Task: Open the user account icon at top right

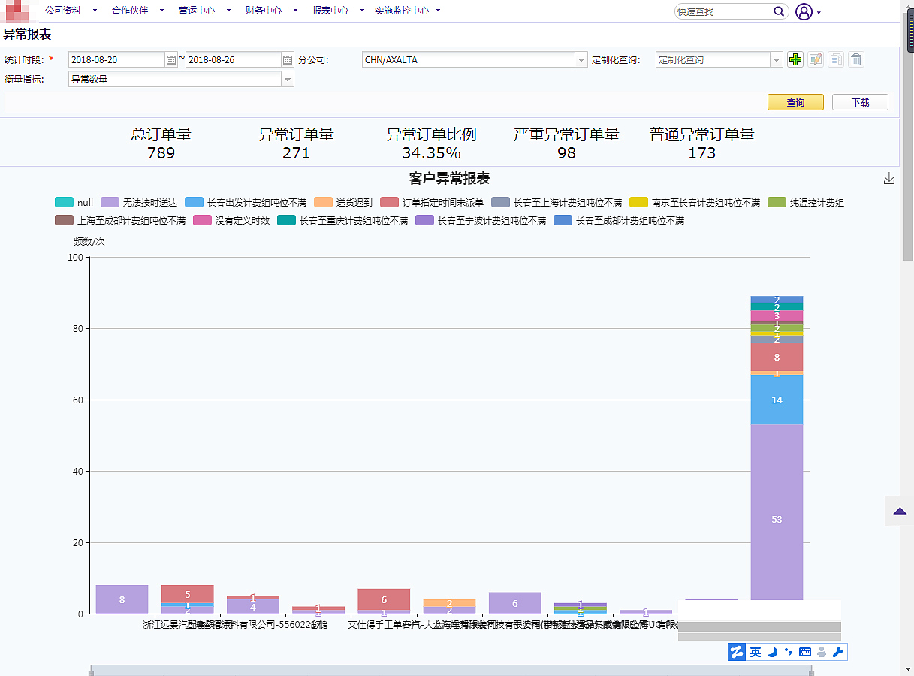Action: [x=804, y=11]
